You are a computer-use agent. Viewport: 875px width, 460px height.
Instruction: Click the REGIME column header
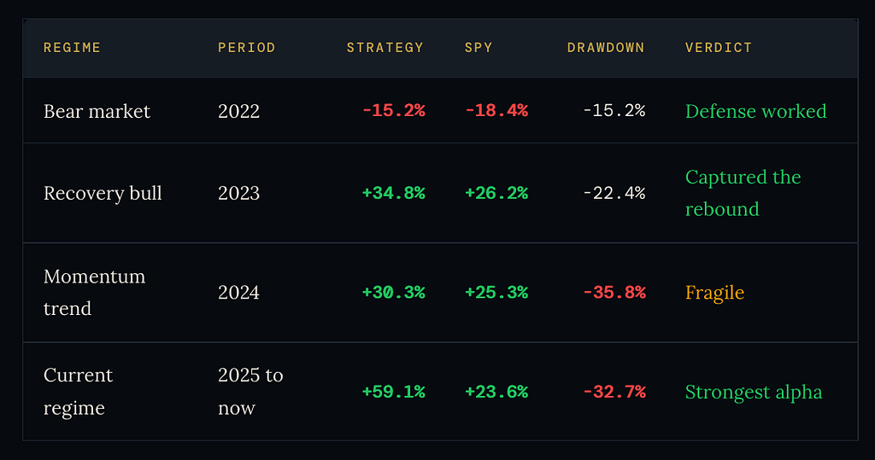point(72,48)
